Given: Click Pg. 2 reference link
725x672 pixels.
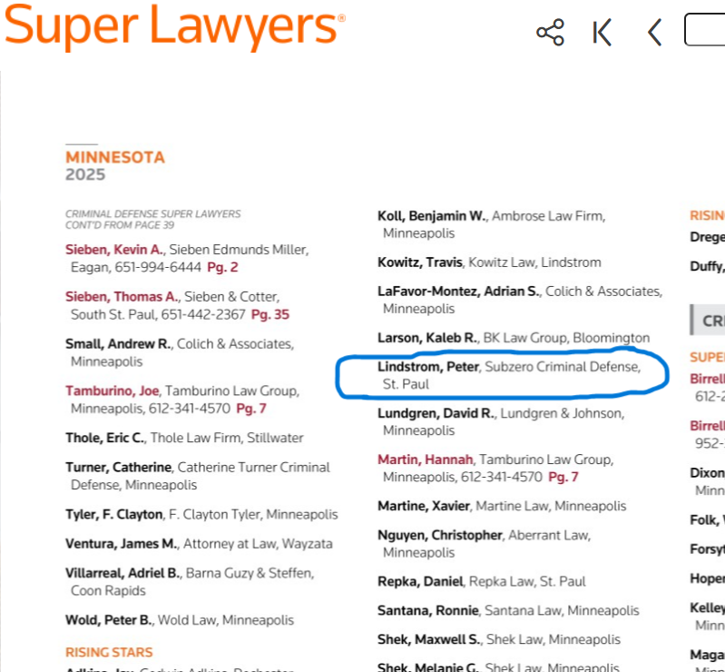Looking at the screenshot, I should point(222,267).
